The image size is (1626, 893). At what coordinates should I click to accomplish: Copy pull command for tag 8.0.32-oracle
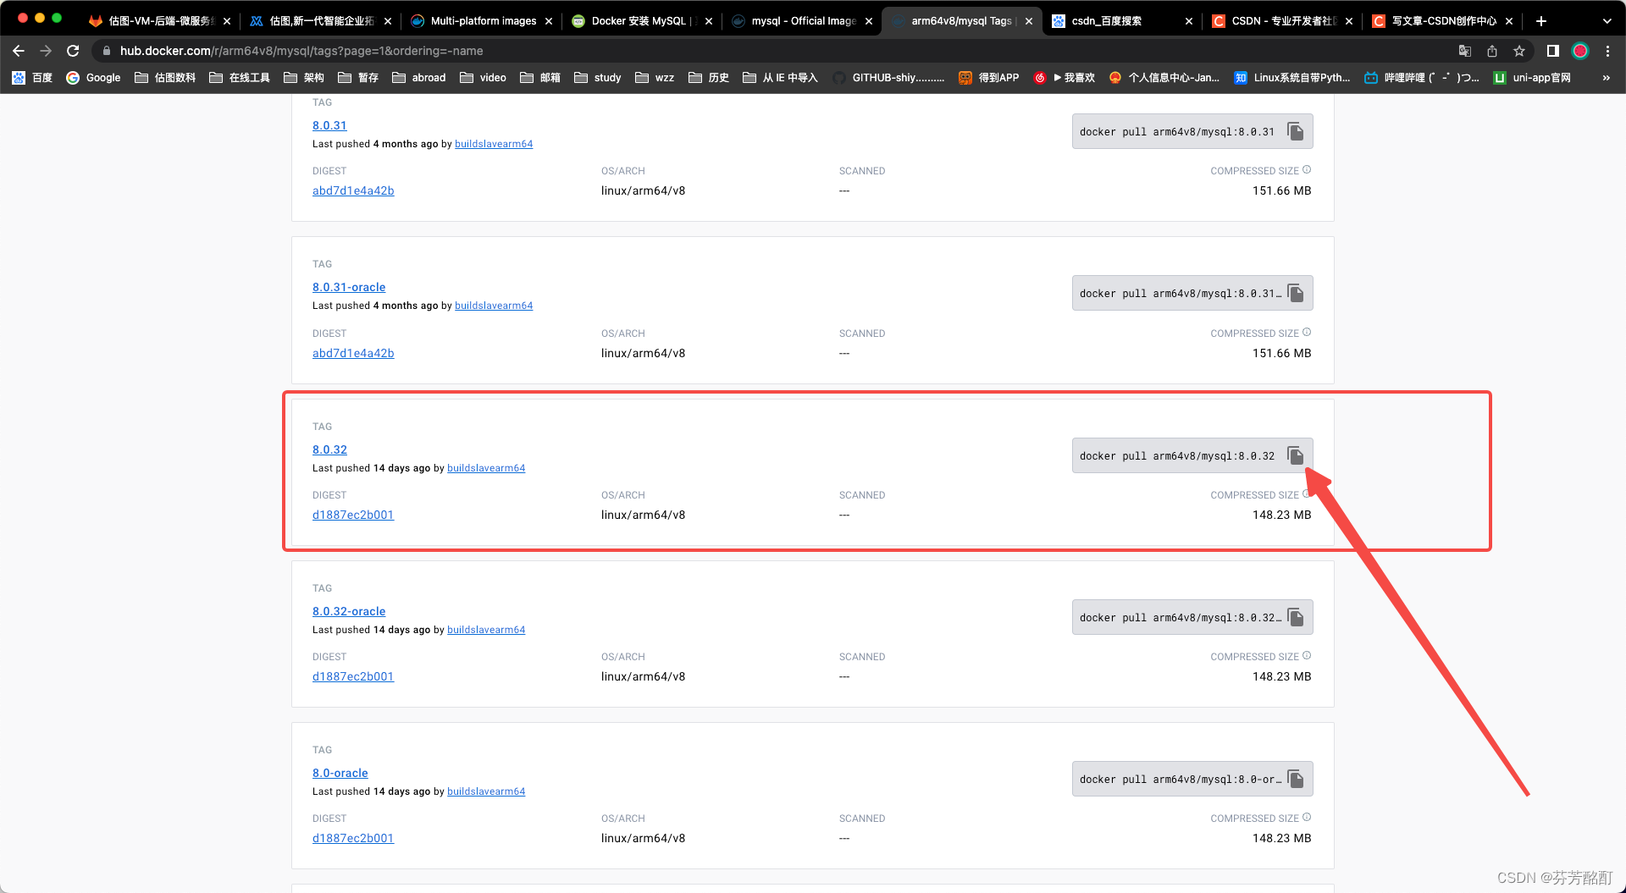pos(1295,617)
